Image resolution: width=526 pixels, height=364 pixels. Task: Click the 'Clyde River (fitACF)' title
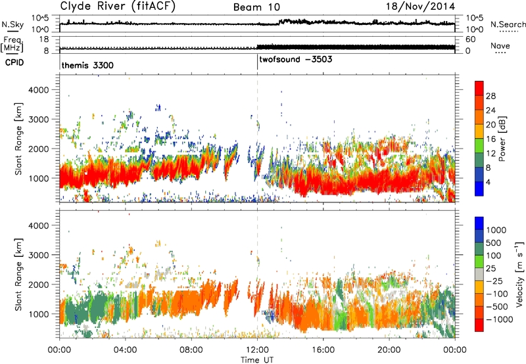118,6
